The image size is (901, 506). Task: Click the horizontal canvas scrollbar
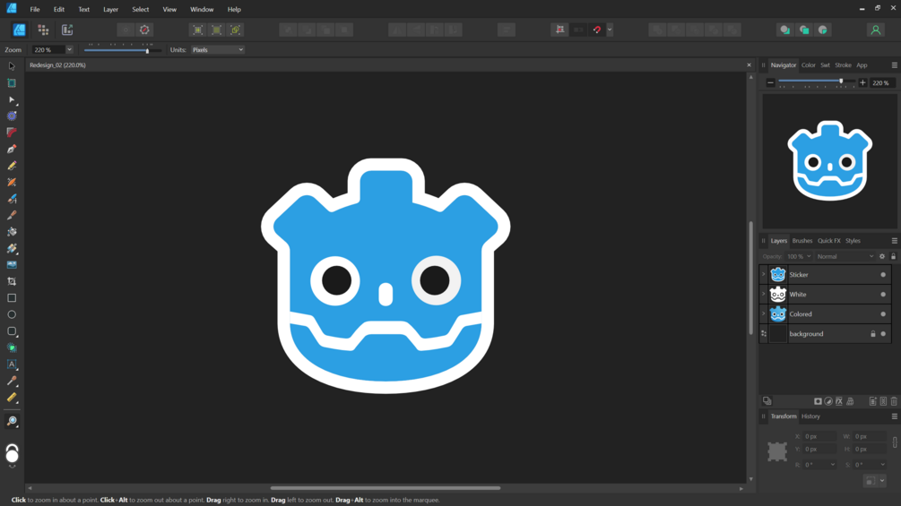coord(386,488)
